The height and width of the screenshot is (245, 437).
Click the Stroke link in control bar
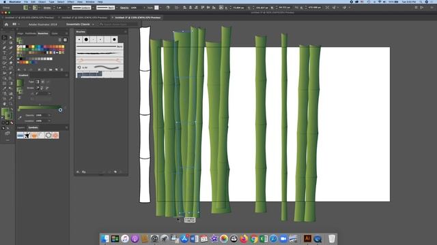coord(47,7)
